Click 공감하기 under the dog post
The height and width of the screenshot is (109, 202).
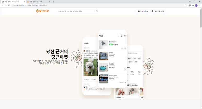86,79
